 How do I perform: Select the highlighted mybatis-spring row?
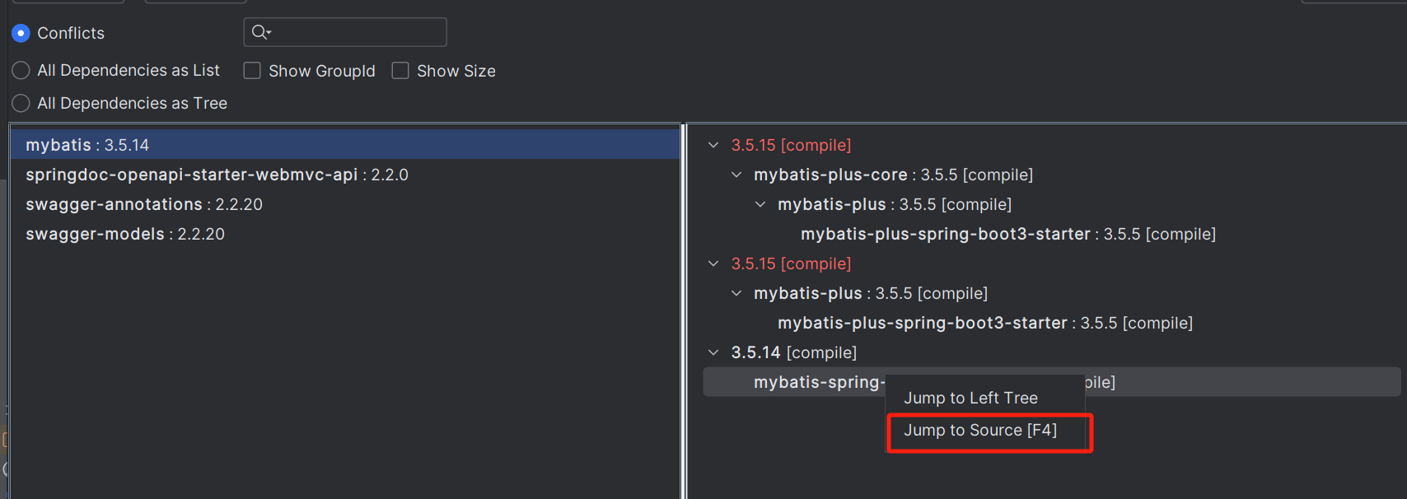click(1052, 382)
